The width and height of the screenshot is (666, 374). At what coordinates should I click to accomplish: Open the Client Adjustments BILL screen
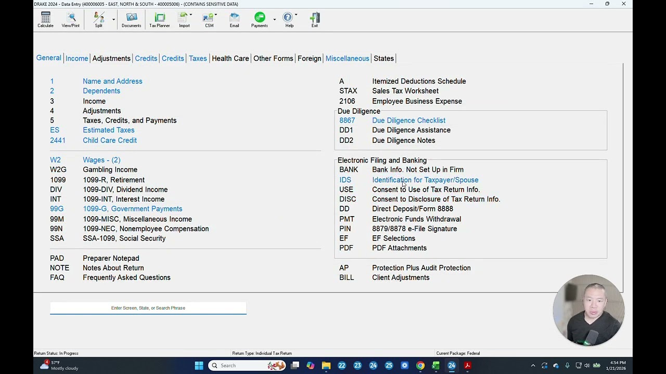401,278
